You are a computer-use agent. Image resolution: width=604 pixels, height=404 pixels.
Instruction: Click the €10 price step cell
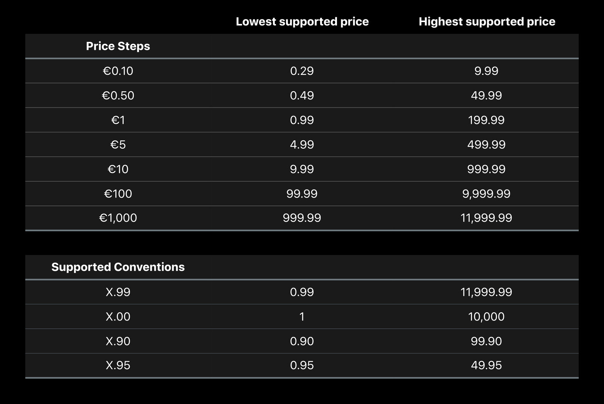point(118,169)
